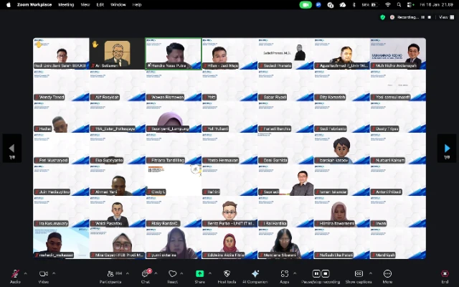This screenshot has width=459, height=287.
Task: Click the Yuli Yulianti name label
Action: click(x=216, y=129)
